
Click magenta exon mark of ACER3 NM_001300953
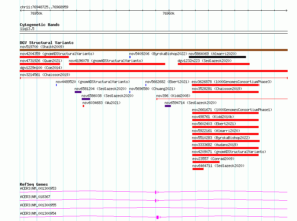[x=156, y=192]
